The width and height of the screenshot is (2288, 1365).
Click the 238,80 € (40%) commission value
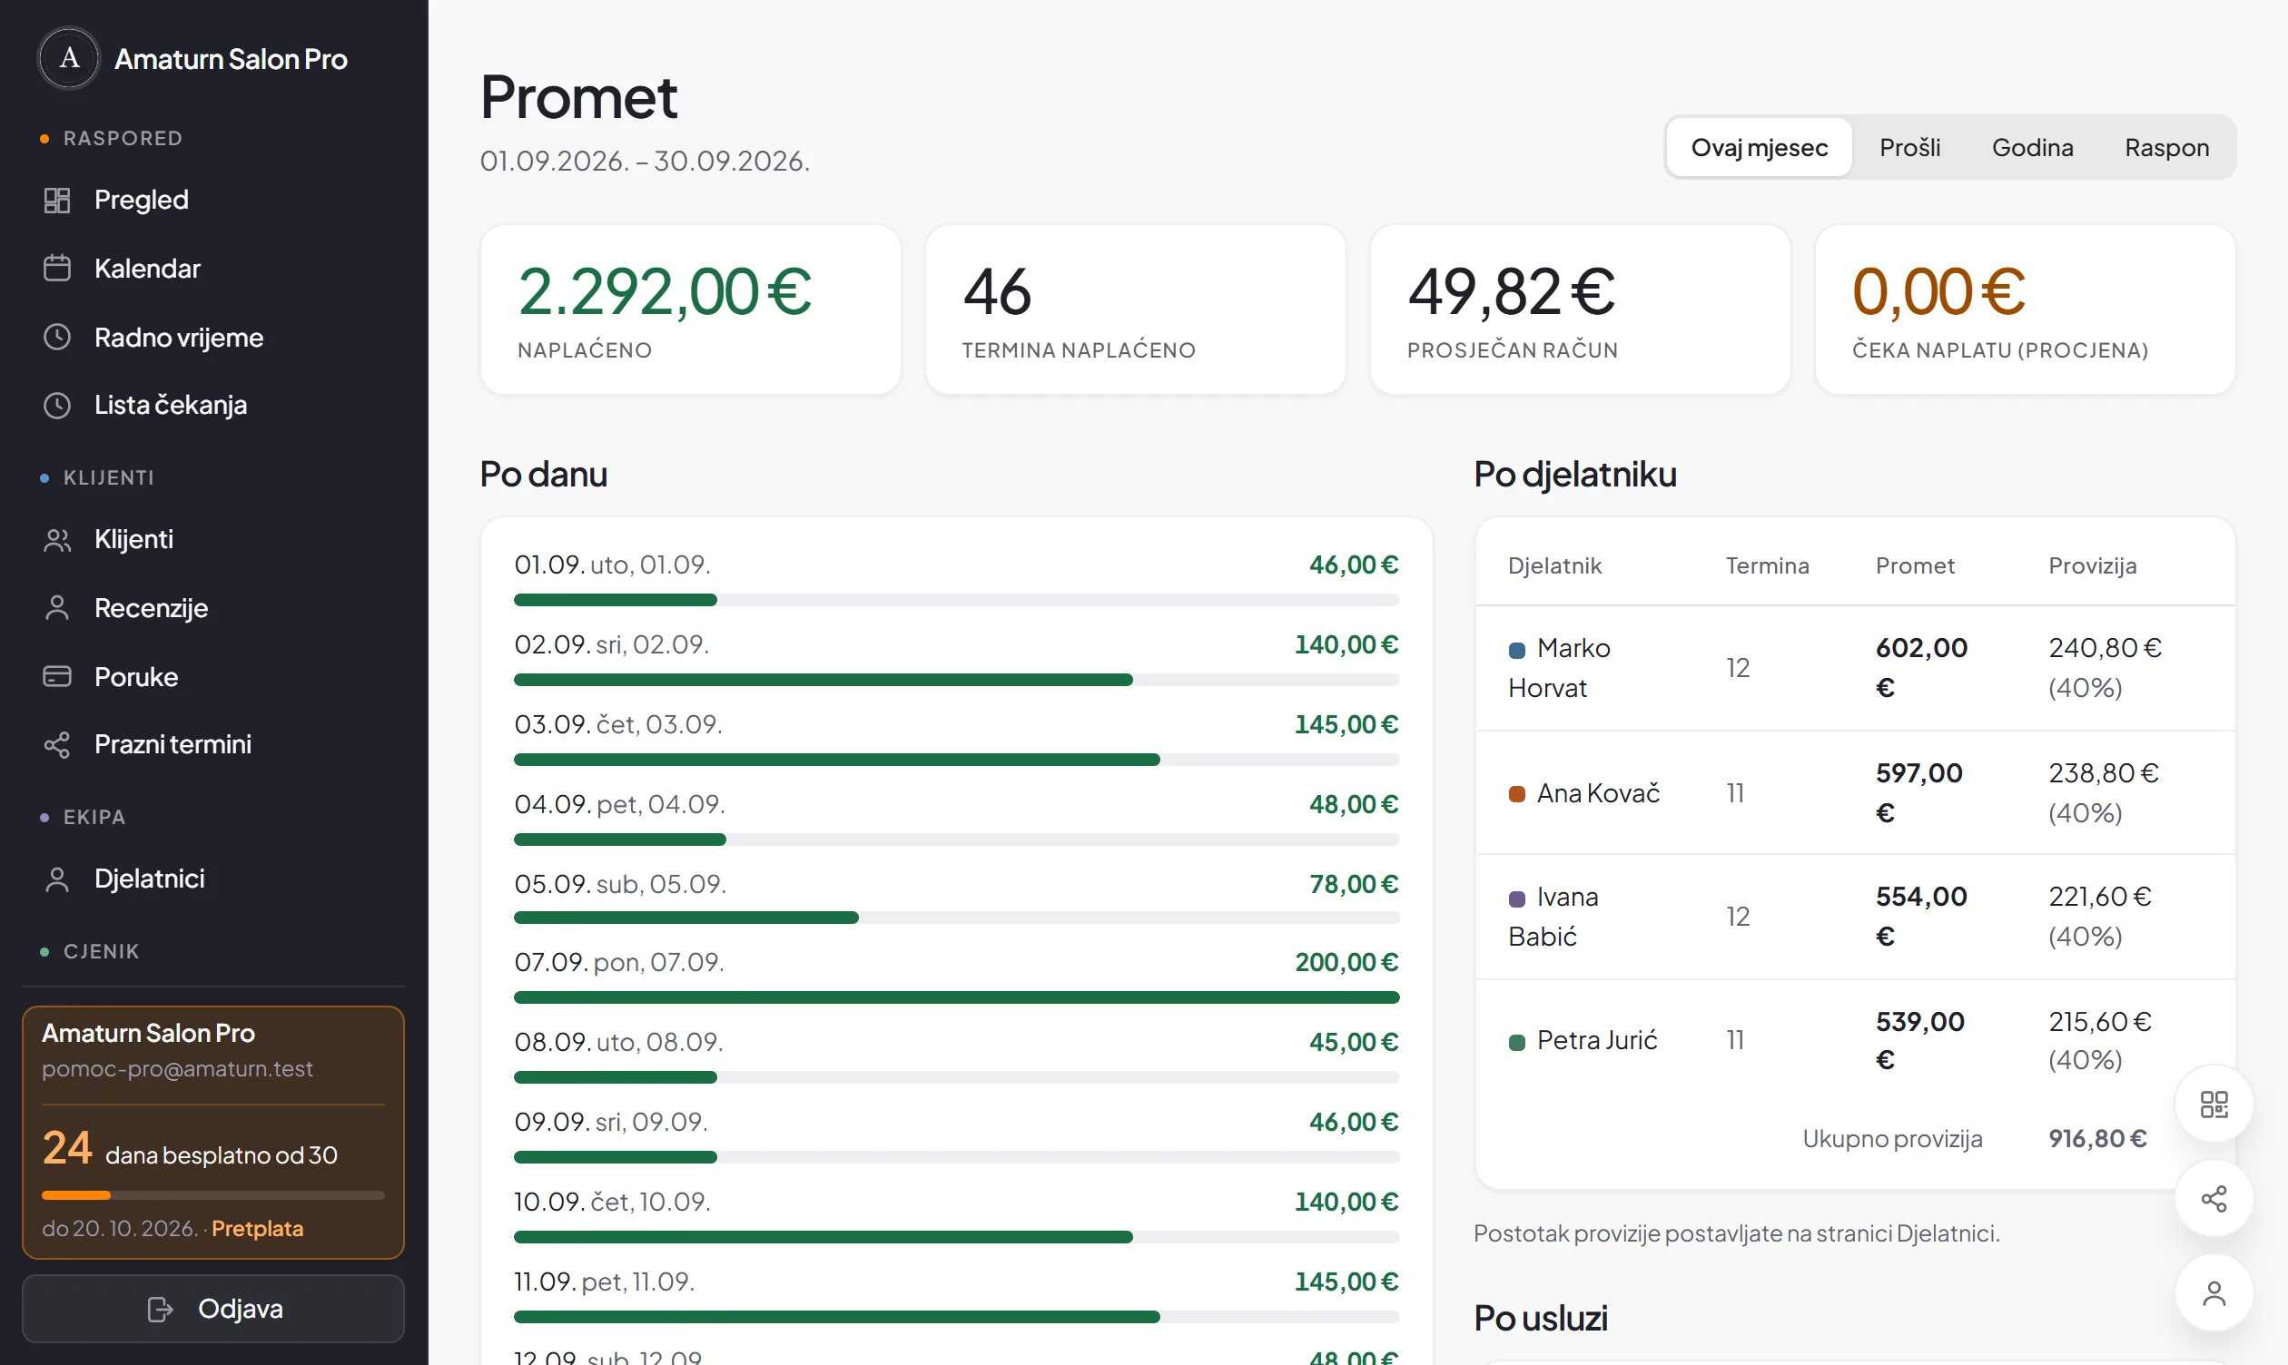click(x=2103, y=793)
